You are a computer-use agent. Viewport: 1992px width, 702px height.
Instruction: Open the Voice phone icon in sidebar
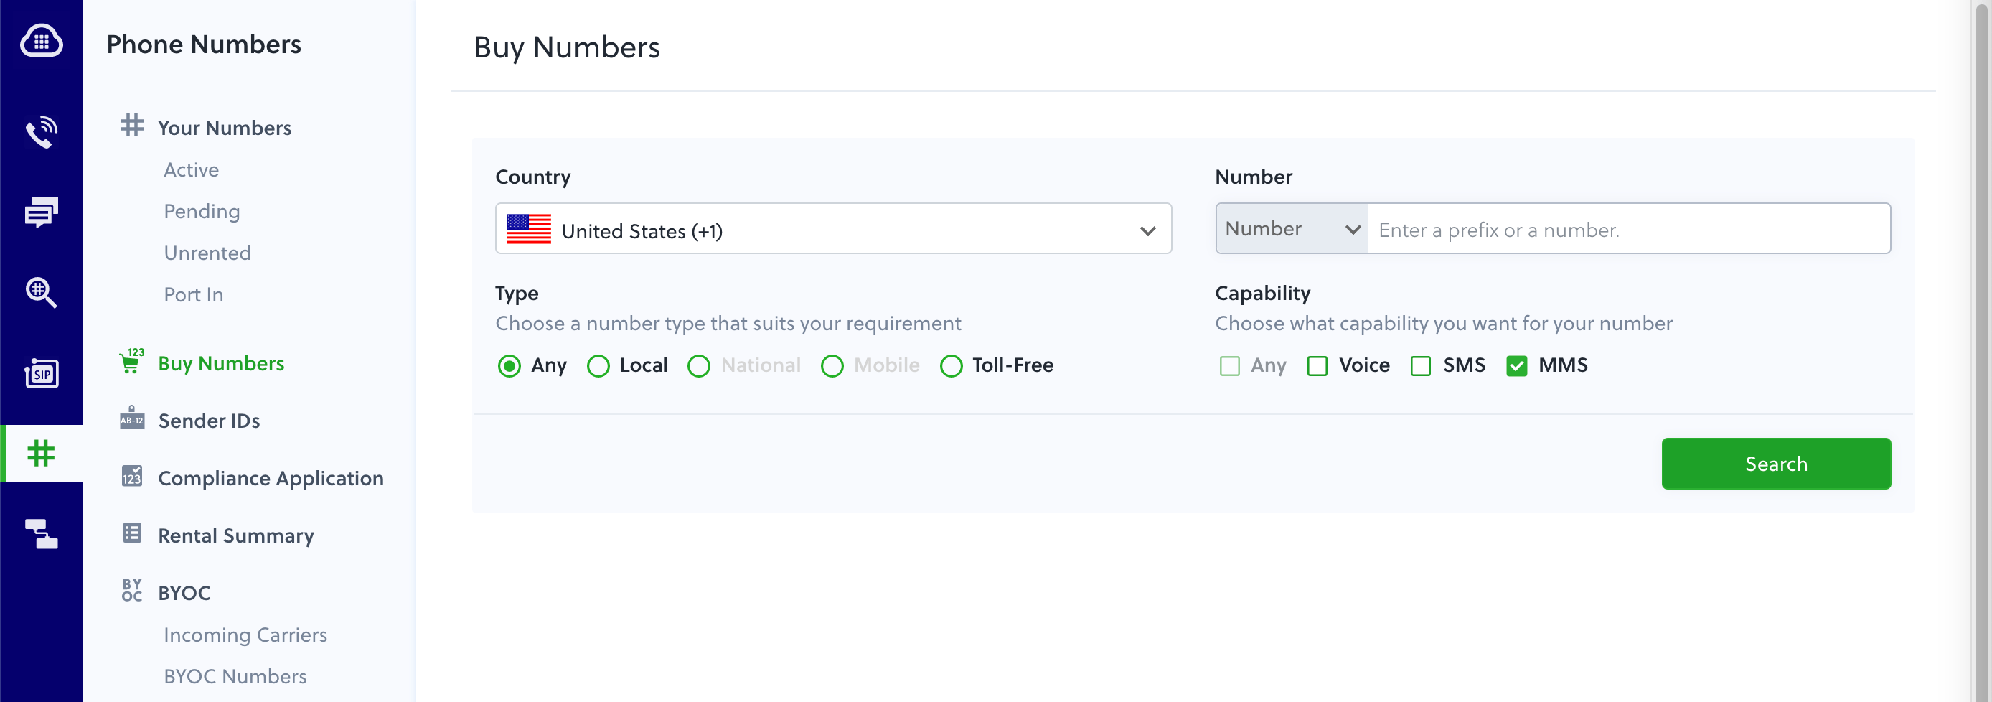[41, 132]
